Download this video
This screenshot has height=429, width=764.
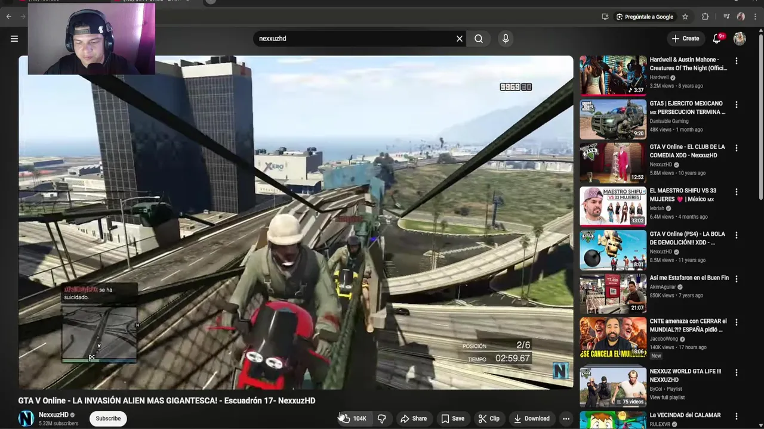point(532,418)
